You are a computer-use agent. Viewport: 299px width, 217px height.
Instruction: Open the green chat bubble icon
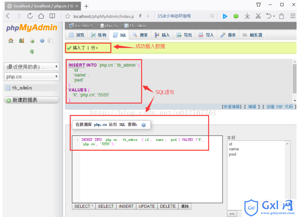pyautogui.click(x=236, y=16)
